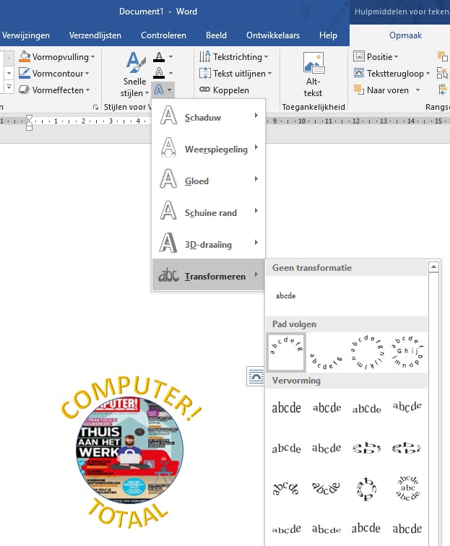Open the Schaduw submenu
The width and height of the screenshot is (450, 546).
(x=208, y=116)
